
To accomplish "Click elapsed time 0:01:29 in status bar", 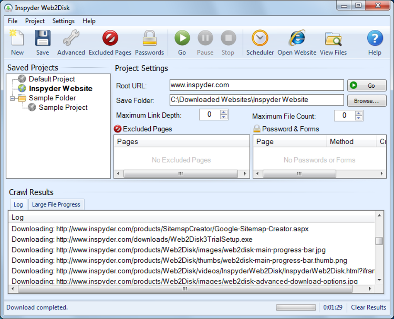I will click(333, 307).
